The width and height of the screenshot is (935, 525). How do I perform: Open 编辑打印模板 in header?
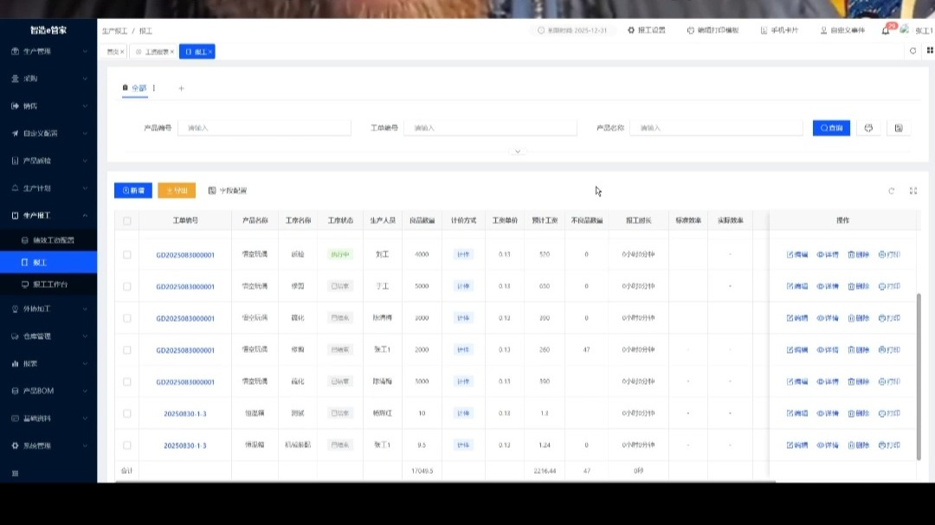point(713,30)
